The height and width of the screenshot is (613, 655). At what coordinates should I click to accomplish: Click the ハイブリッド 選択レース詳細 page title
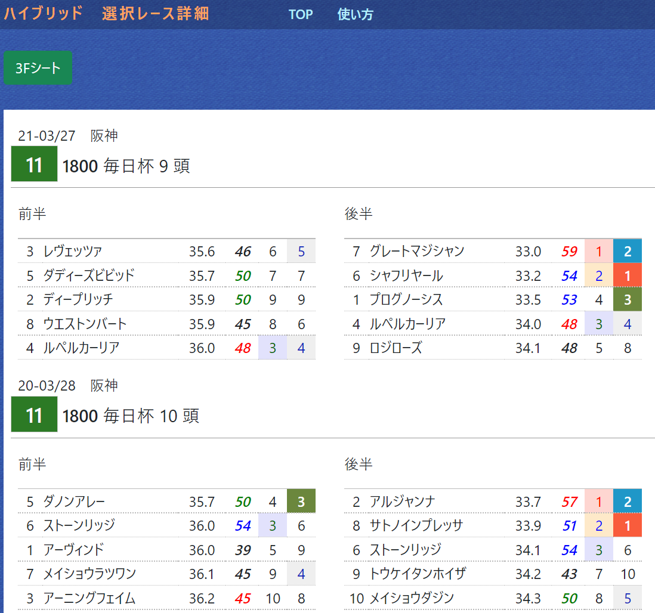pyautogui.click(x=107, y=13)
